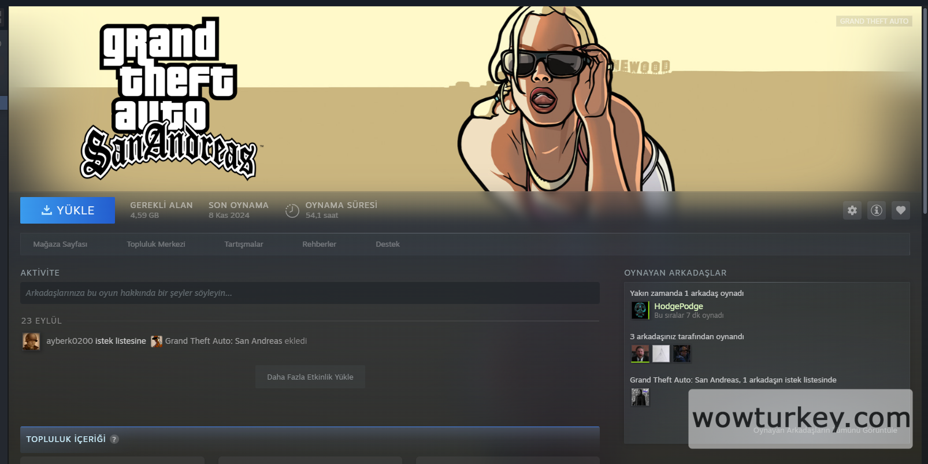
Task: Open game settings via gear icon
Action: (852, 210)
